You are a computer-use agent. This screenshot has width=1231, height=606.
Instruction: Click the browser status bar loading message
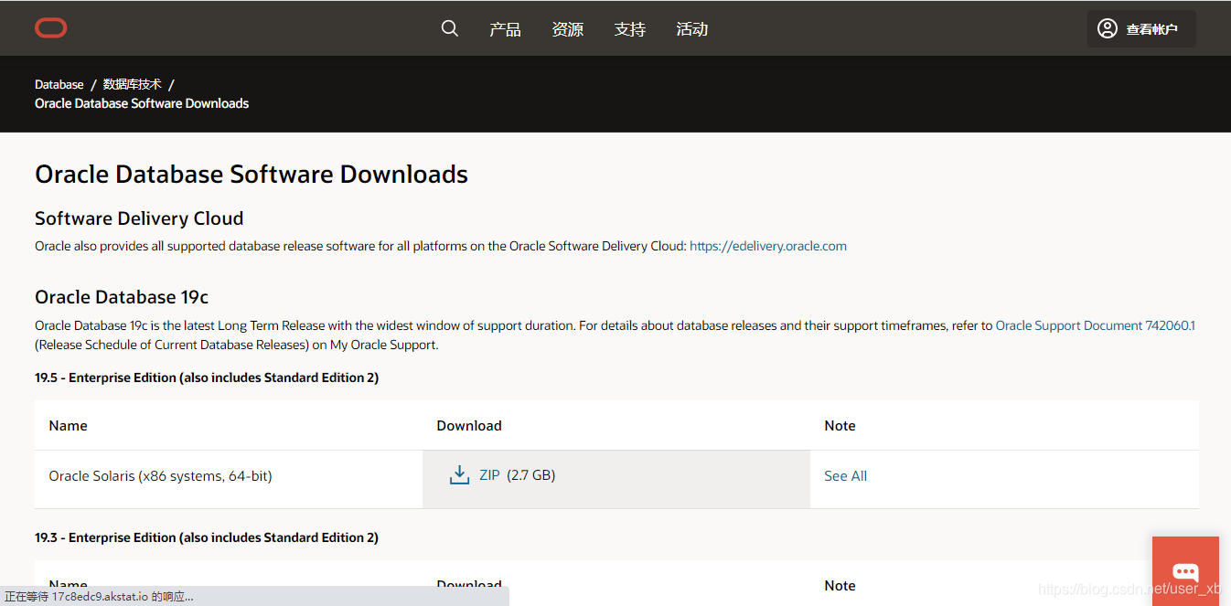99,596
